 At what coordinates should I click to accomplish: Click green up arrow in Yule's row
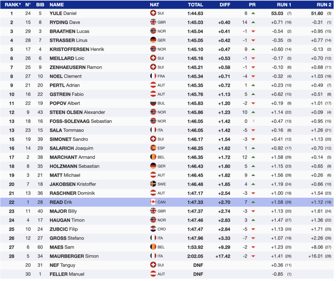tap(253, 13)
